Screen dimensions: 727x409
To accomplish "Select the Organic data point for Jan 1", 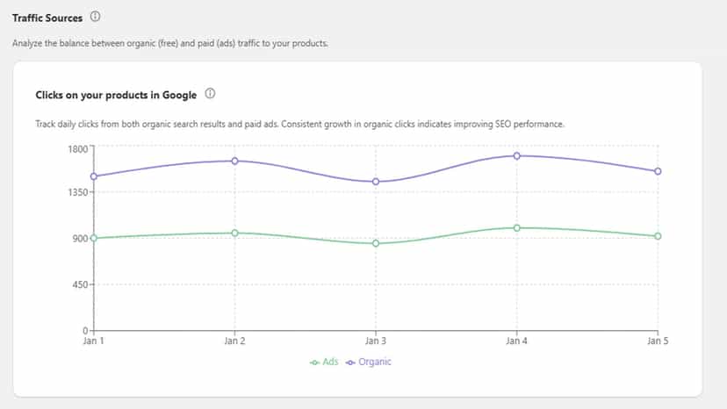I will tap(94, 176).
